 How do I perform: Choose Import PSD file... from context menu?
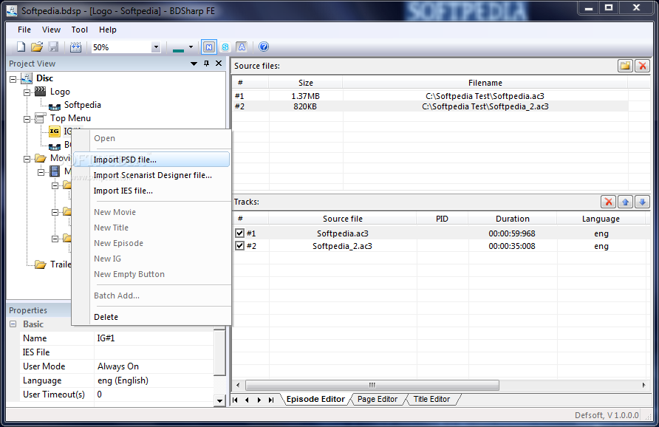click(151, 160)
